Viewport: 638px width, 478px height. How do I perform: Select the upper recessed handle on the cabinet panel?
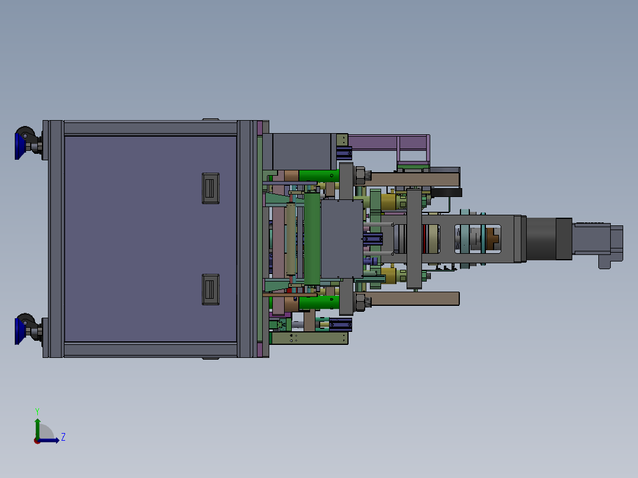[x=210, y=188]
